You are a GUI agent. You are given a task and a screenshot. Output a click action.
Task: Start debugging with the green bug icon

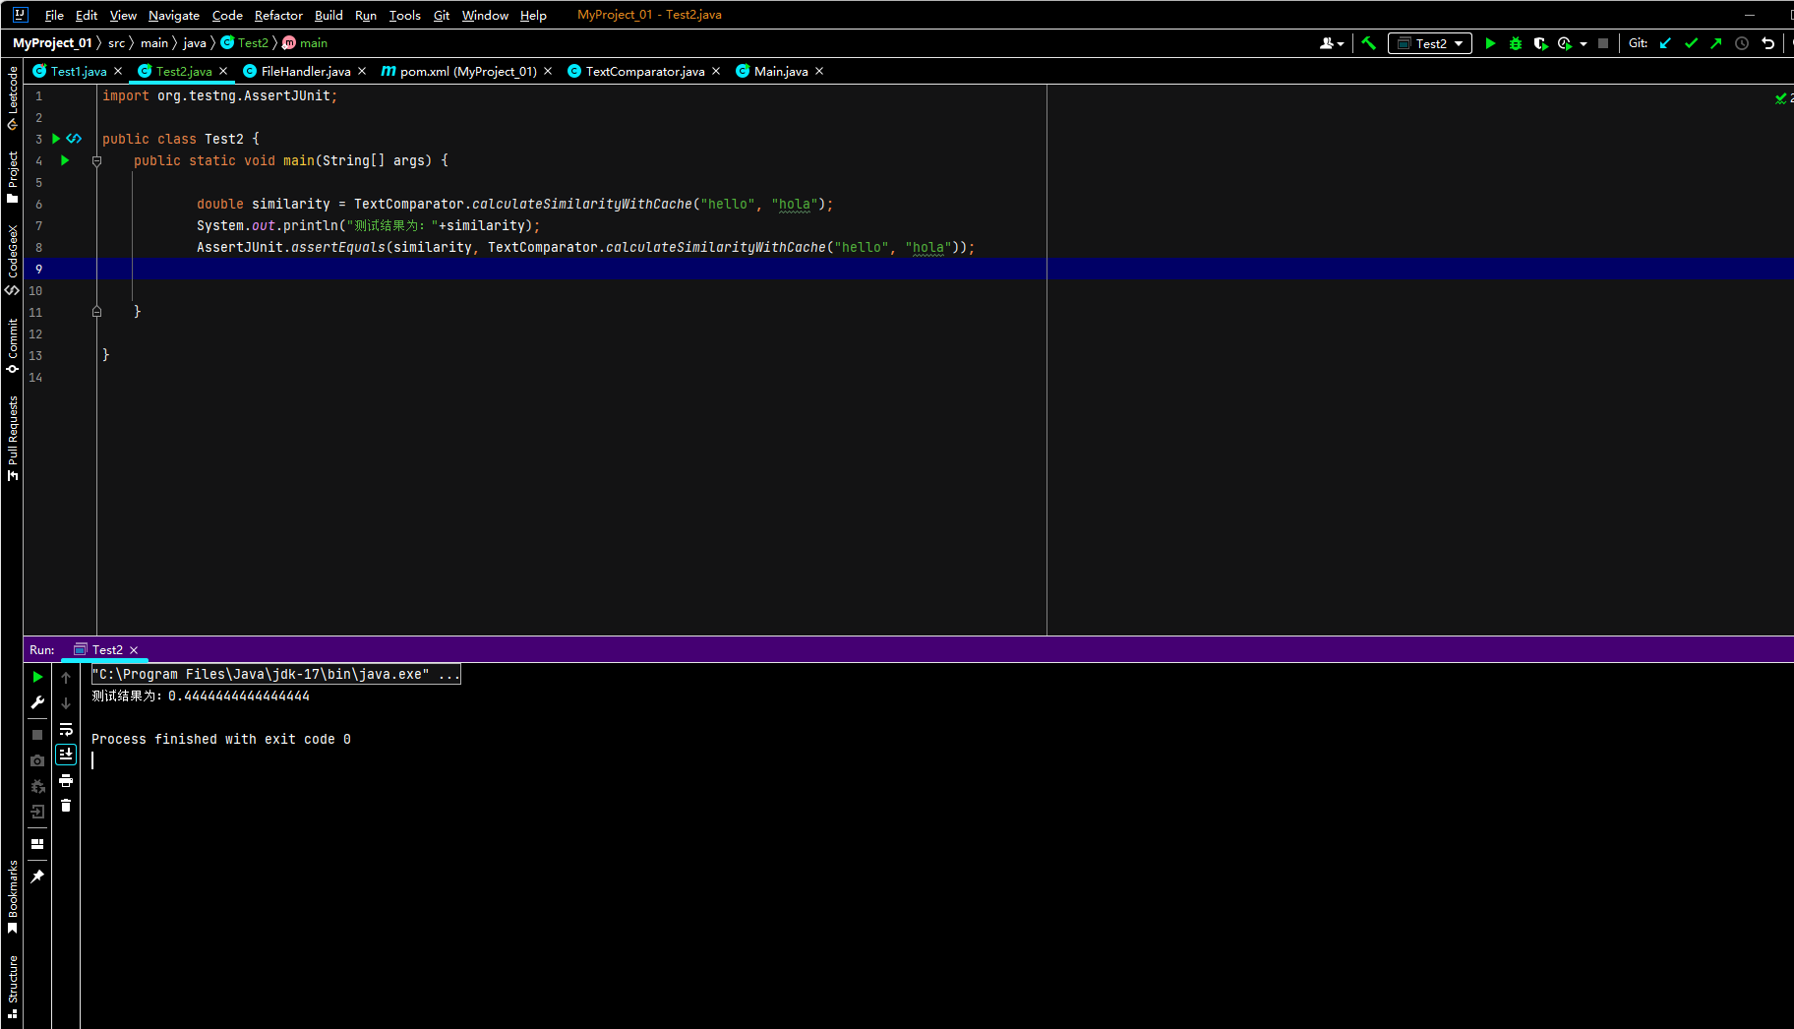click(1516, 43)
